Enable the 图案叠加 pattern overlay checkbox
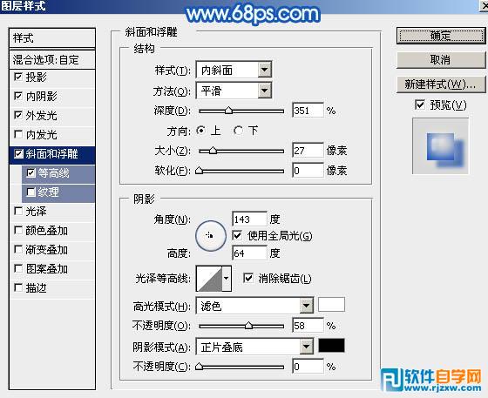This screenshot has width=488, height=398. (18, 268)
